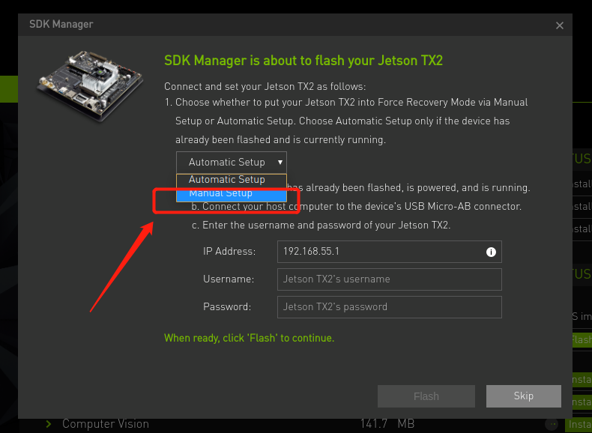
Task: Expand the Computer Vision row chevron
Action: (48, 424)
